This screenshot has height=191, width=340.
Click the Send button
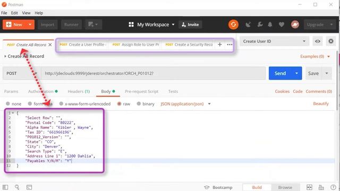click(x=280, y=73)
